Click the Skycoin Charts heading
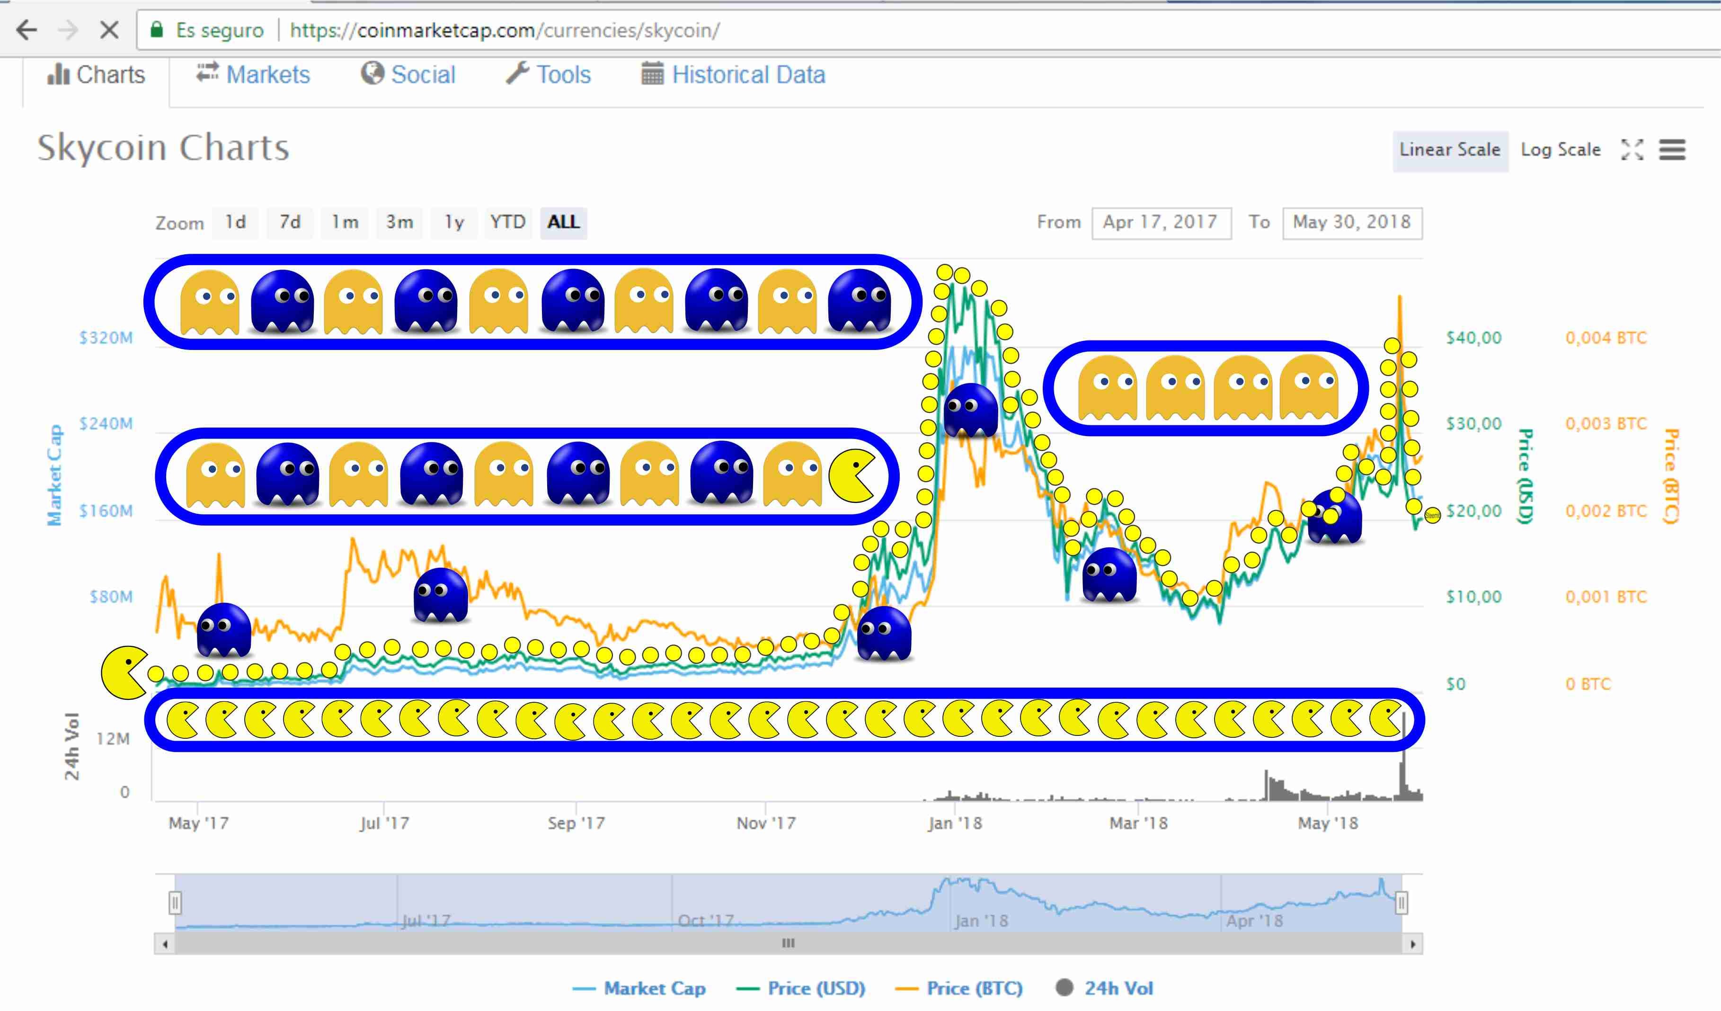The width and height of the screenshot is (1721, 1011). click(x=163, y=148)
